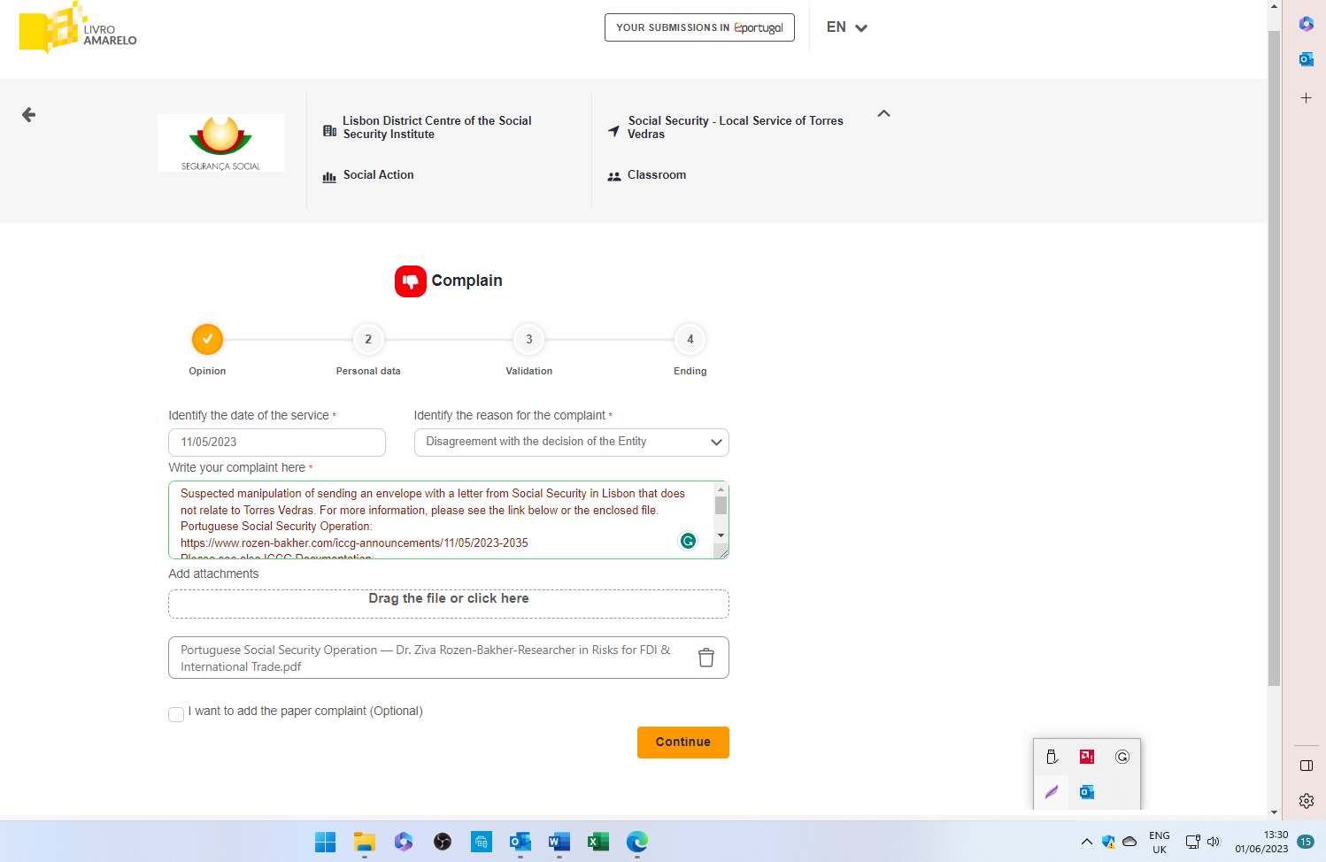Viewport: 1326px width, 862px height.
Task: Click the volume speaker tray icon
Action: point(1214,842)
